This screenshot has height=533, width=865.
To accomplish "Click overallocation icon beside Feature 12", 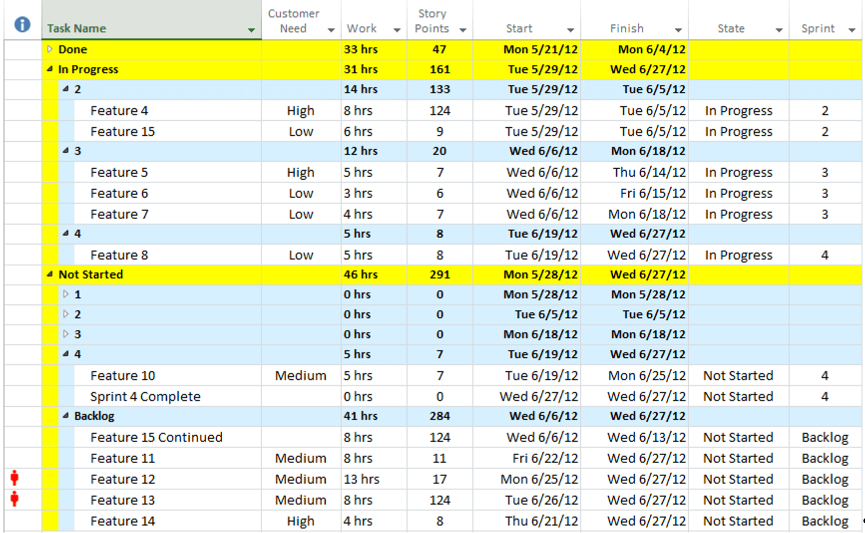I will pyautogui.click(x=15, y=478).
